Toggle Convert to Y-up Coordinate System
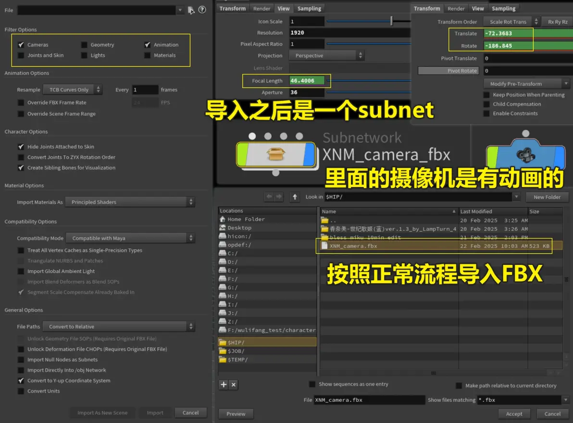The image size is (573, 423). [x=21, y=381]
